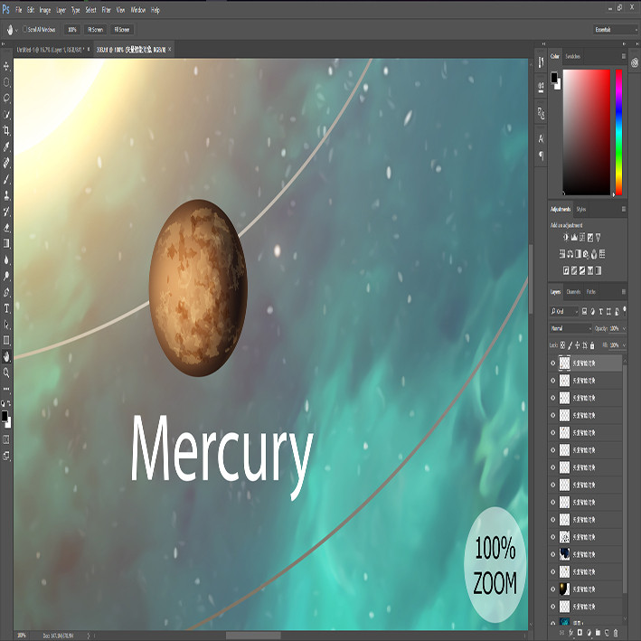Open the Essentials workspace dropdown
641x641 pixels.
click(616, 30)
